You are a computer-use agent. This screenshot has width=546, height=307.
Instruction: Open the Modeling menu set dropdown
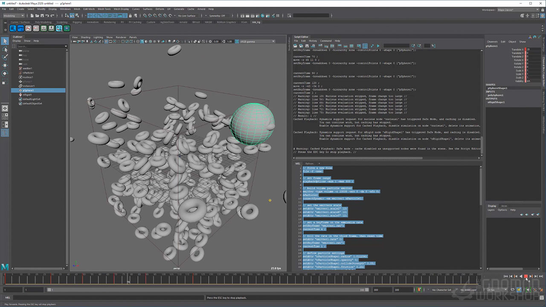(x=14, y=16)
